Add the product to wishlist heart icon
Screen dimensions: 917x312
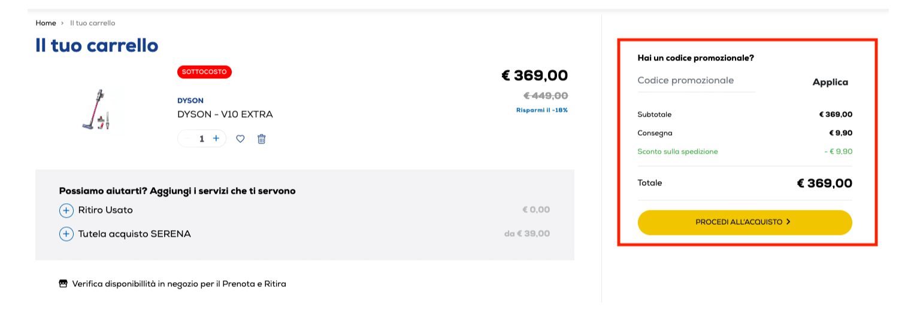pos(240,139)
